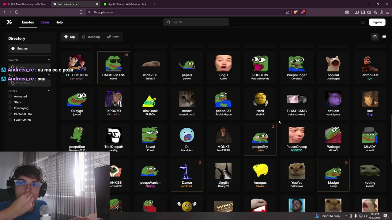Open Brave Rewards triangle icon

303,12
